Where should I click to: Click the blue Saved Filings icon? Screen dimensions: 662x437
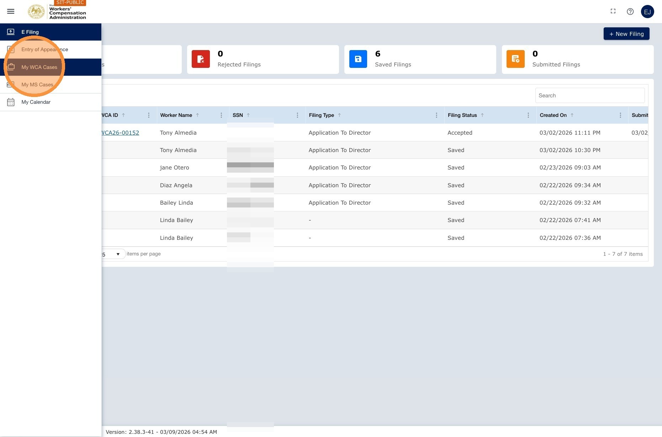[x=358, y=59]
